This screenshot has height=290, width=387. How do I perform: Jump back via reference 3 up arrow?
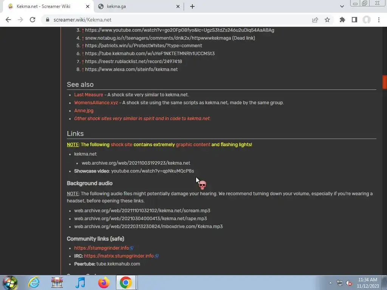[x=83, y=30]
